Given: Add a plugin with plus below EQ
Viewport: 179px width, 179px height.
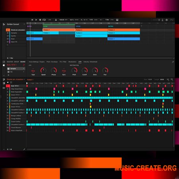Looking at the screenshot, I should 8,75.
